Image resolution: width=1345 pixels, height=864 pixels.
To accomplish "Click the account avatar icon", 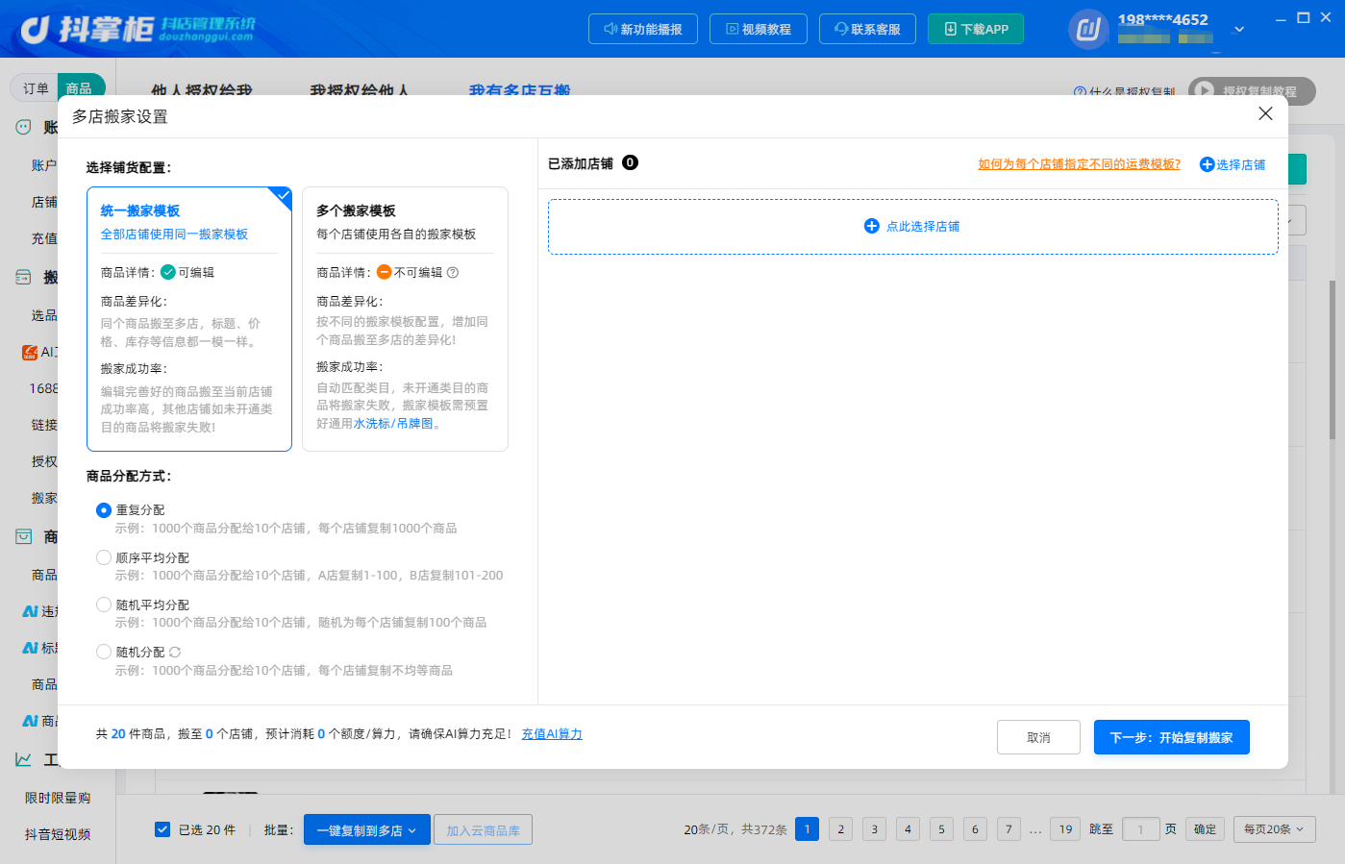I will coord(1088,29).
